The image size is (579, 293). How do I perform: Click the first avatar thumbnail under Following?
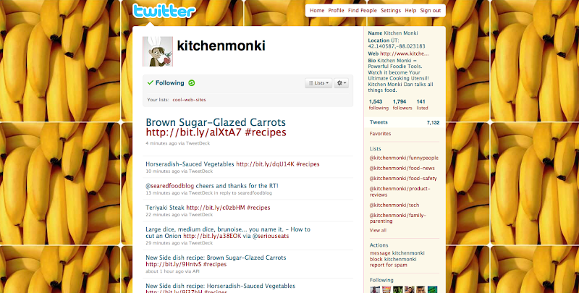(375, 290)
